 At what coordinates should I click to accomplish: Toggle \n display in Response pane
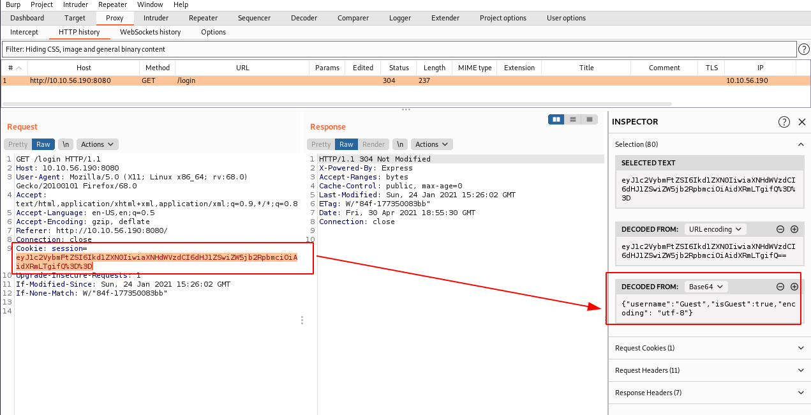pos(399,144)
